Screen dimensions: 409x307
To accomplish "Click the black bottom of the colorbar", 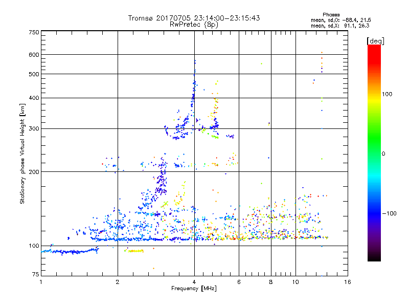I will pyautogui.click(x=374, y=257).
